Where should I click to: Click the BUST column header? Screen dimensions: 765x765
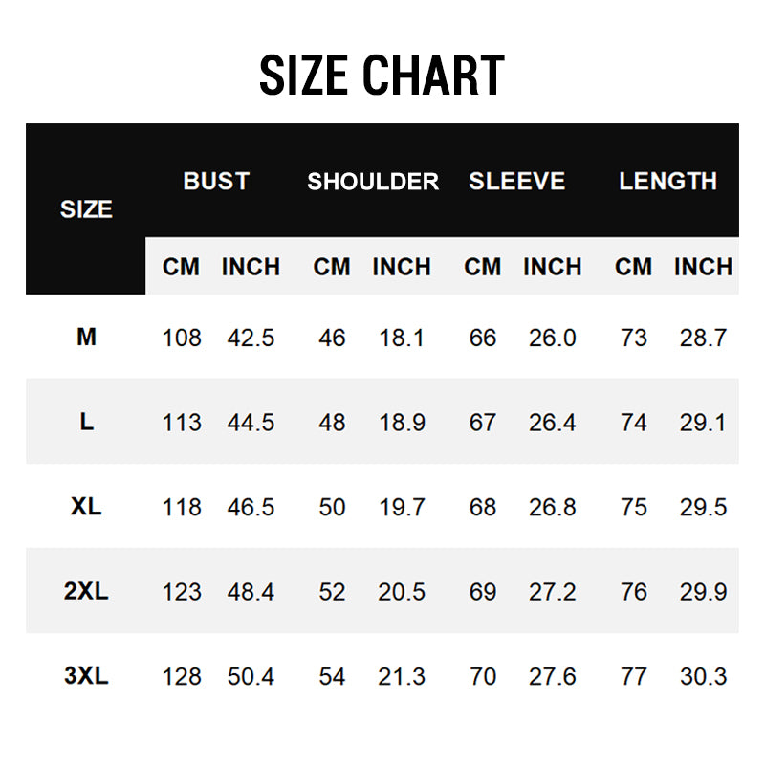[216, 181]
